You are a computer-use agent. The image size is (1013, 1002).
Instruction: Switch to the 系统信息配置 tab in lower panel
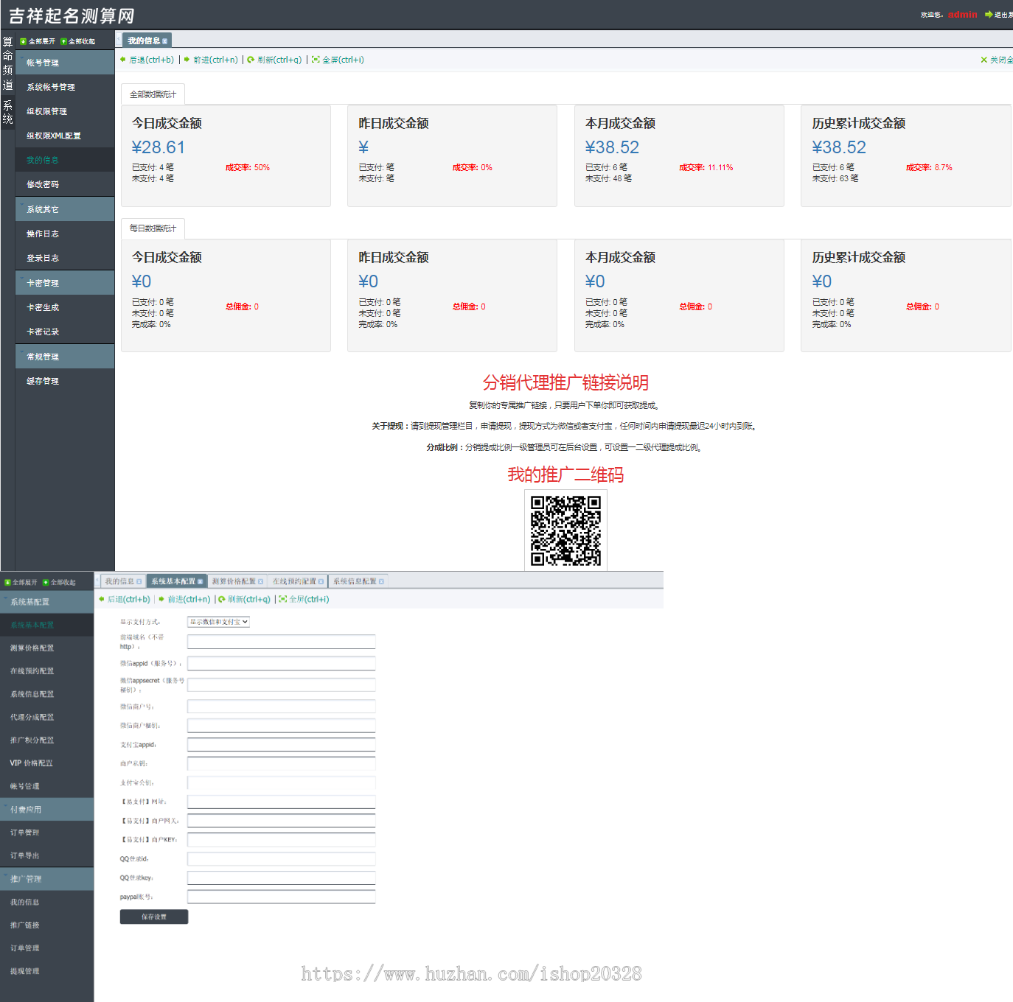tap(355, 582)
